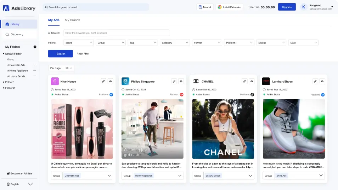Copy link icon on Nice House card
The width and height of the screenshot is (338, 190).
(103, 81)
